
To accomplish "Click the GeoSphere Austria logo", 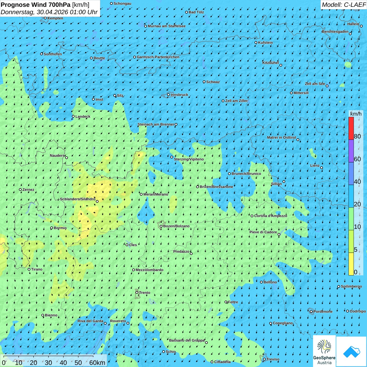I will (324, 351).
